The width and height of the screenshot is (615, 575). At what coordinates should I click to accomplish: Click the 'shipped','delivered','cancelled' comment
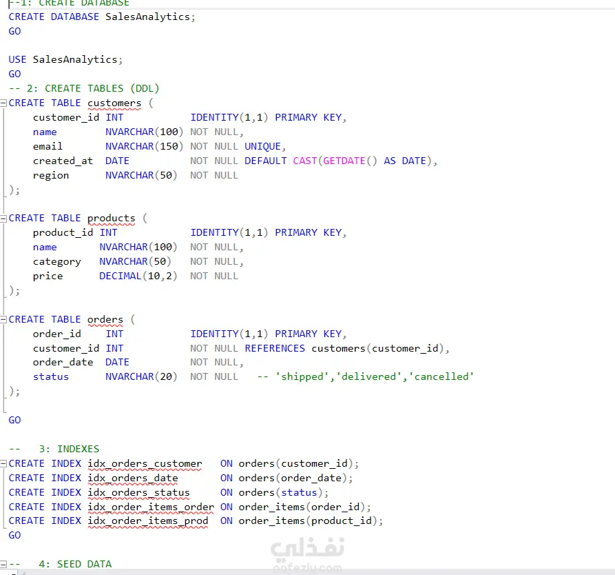pyautogui.click(x=365, y=376)
